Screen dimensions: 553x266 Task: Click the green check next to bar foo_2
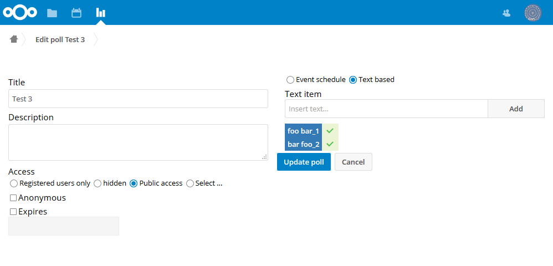click(330, 144)
